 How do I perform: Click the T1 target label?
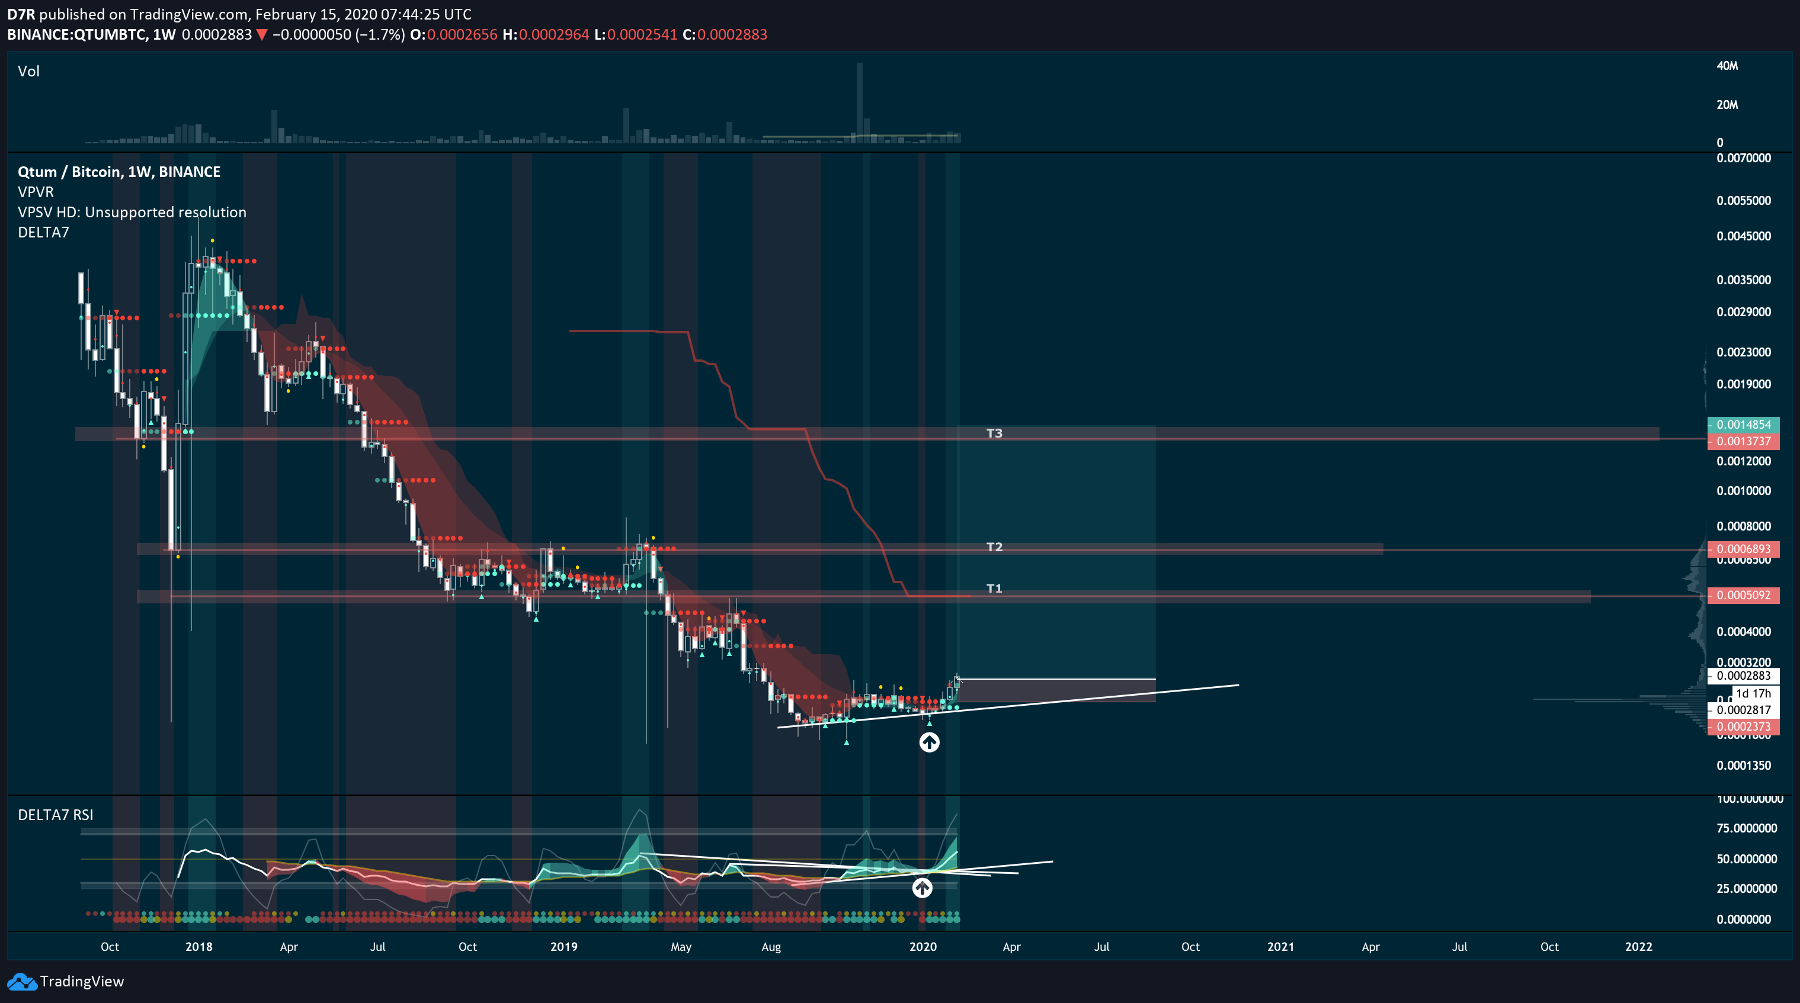(x=994, y=589)
